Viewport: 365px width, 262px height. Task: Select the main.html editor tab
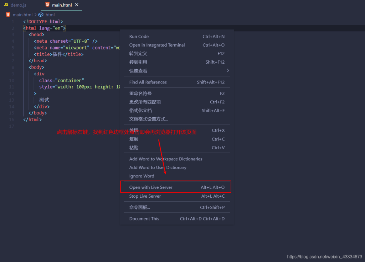pos(62,5)
